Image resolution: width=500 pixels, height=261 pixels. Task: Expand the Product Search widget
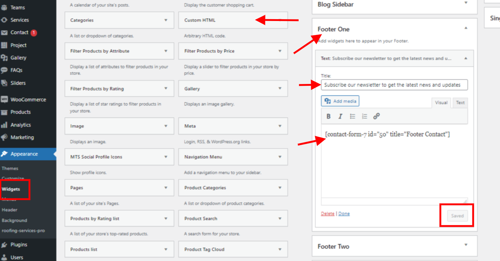[280, 219]
